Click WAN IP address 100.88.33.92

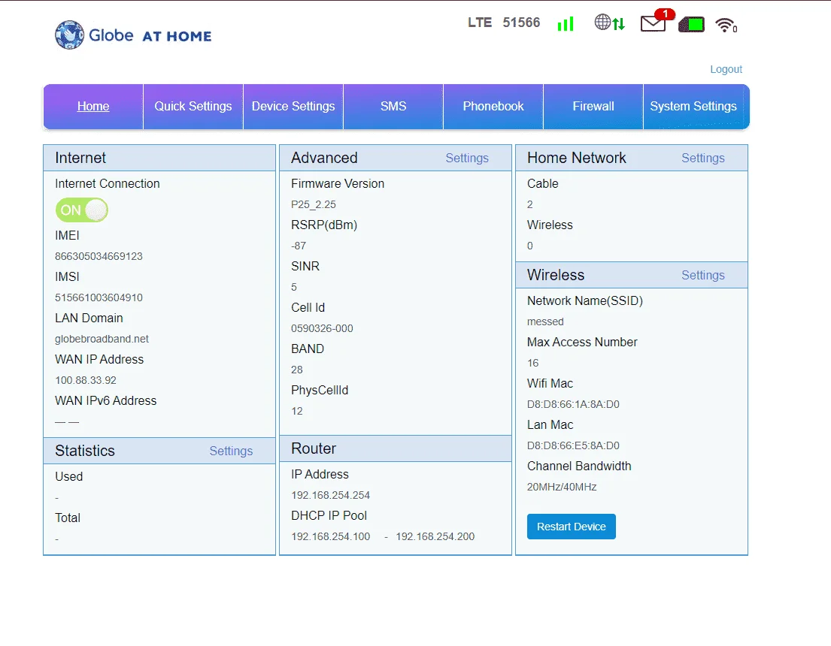[x=85, y=380]
